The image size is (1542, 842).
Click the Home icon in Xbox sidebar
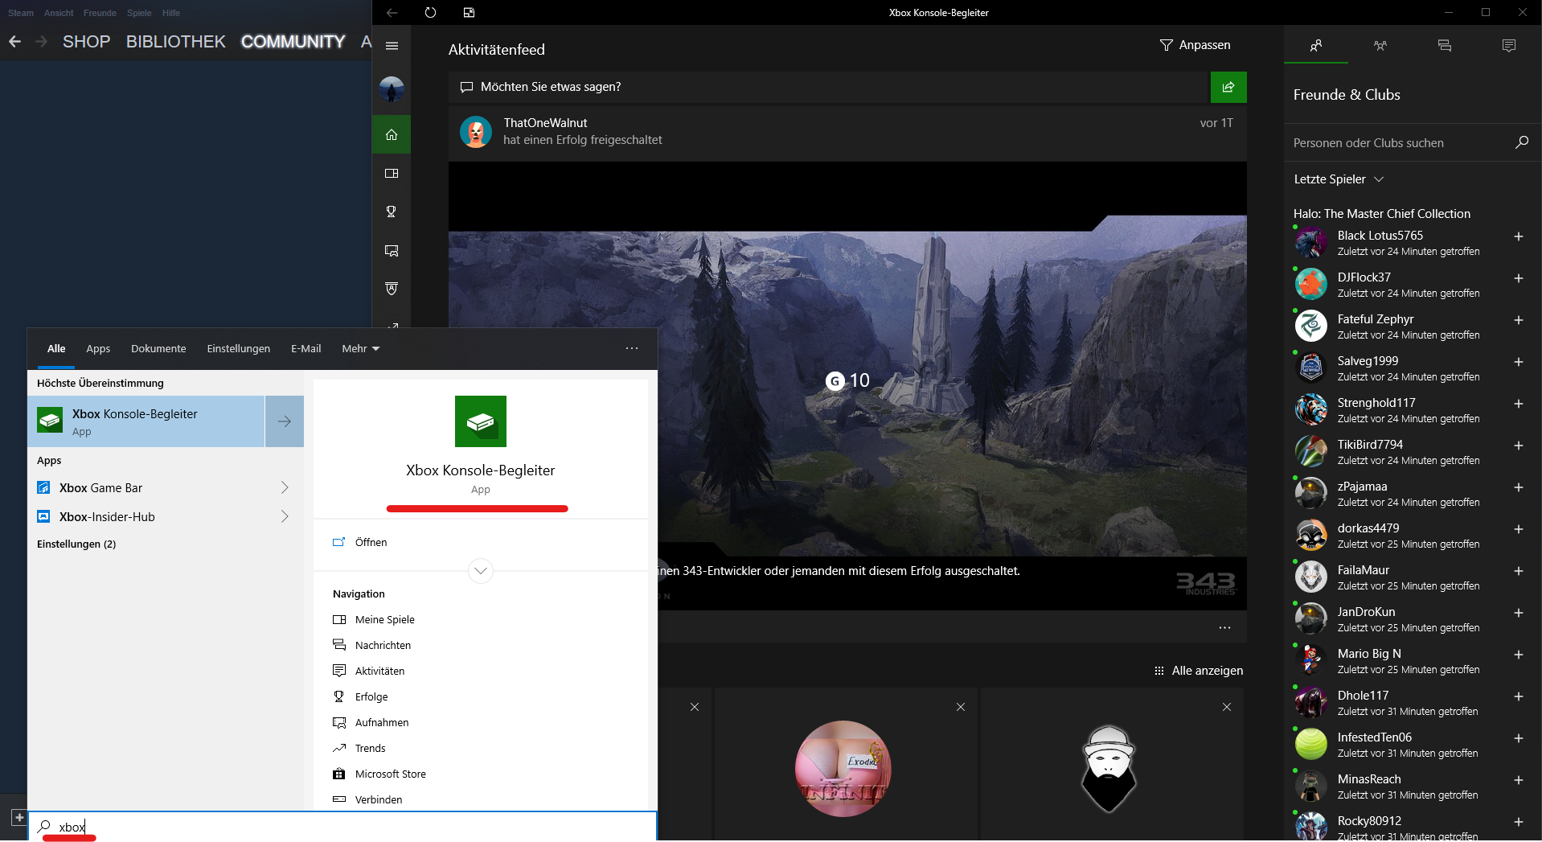click(x=392, y=134)
